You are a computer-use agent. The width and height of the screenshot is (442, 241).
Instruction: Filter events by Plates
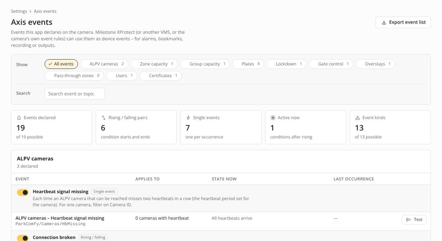(248, 64)
